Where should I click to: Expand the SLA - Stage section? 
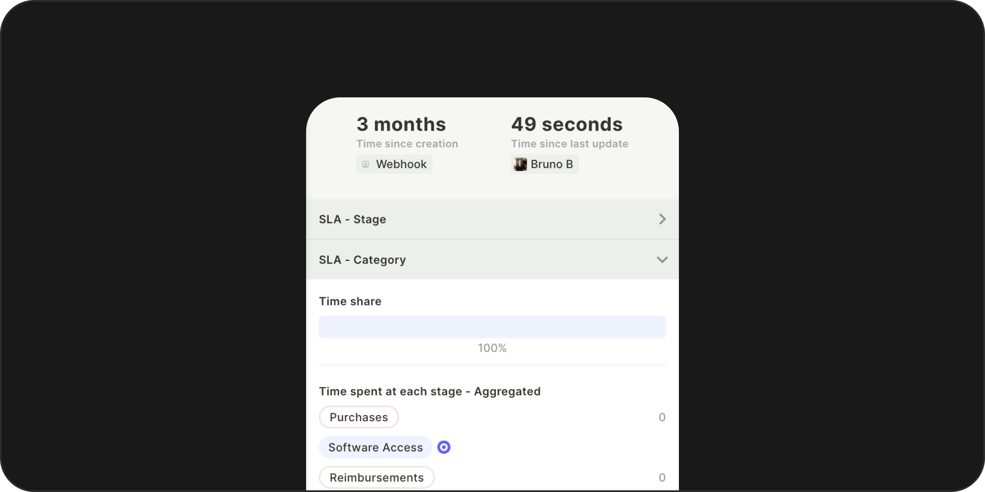[492, 219]
